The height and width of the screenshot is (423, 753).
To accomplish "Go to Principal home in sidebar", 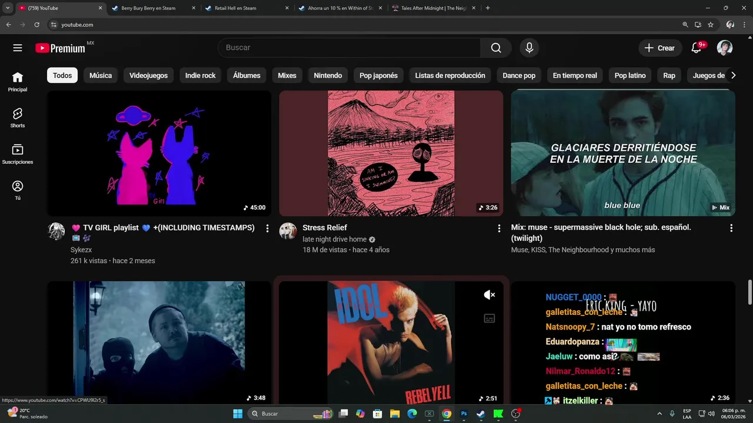I will [18, 82].
